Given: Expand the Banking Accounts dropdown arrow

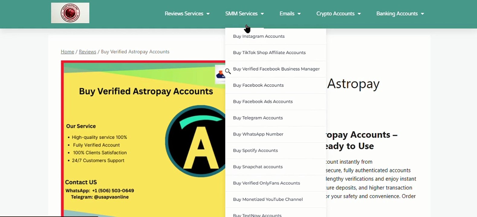Looking at the screenshot, I should [x=422, y=14].
